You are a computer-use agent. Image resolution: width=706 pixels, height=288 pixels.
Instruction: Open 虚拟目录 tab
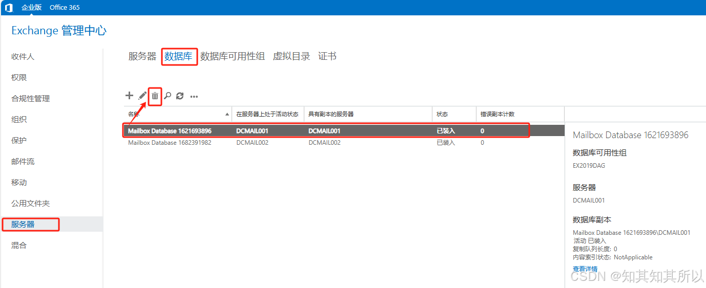292,56
